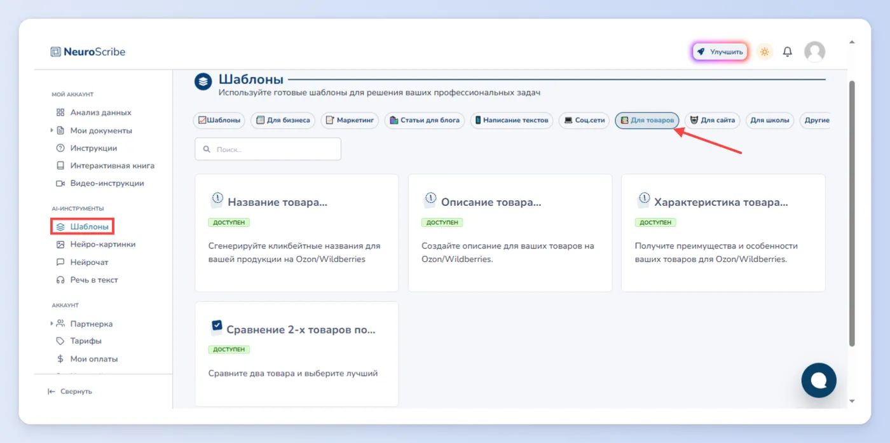
Task: Open Тарифы in account menu
Action: pos(86,341)
